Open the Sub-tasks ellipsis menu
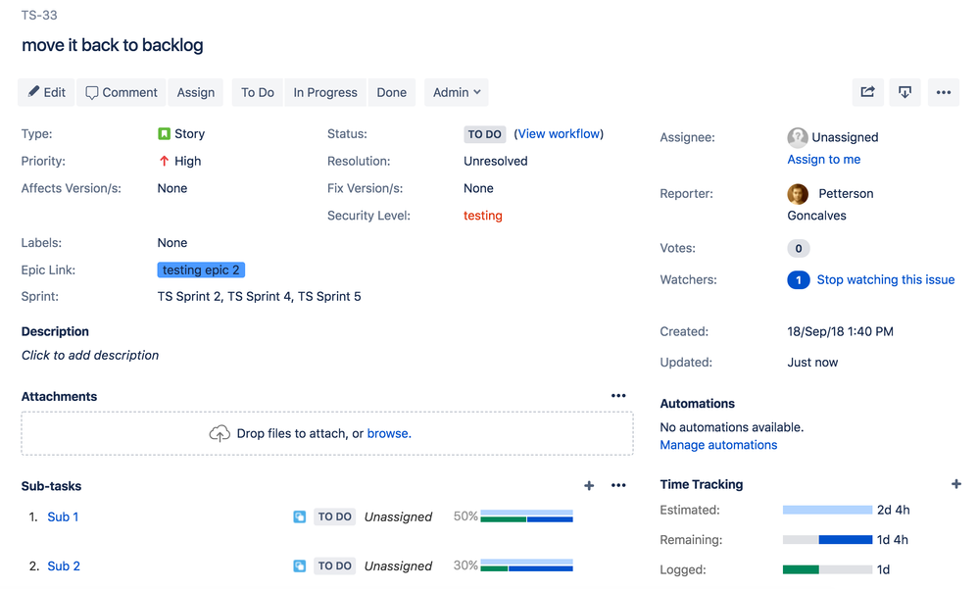The height and width of the screenshot is (589, 978). 618,485
